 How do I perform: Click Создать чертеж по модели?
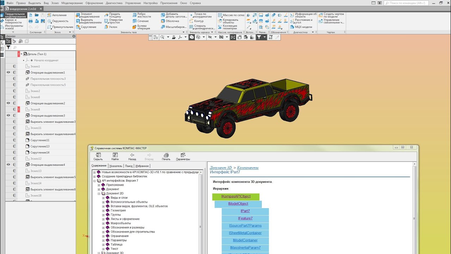(x=331, y=15)
